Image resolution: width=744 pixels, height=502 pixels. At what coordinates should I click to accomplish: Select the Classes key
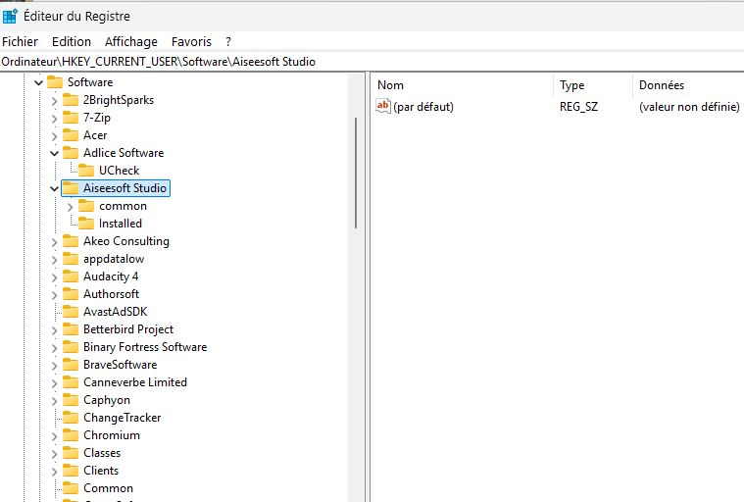click(x=102, y=453)
